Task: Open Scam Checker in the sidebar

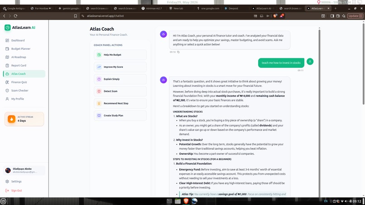Action: 24,91
